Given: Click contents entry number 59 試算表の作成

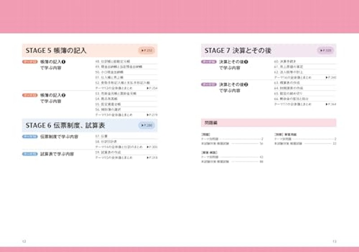Looking at the screenshot, I should tap(108, 152).
